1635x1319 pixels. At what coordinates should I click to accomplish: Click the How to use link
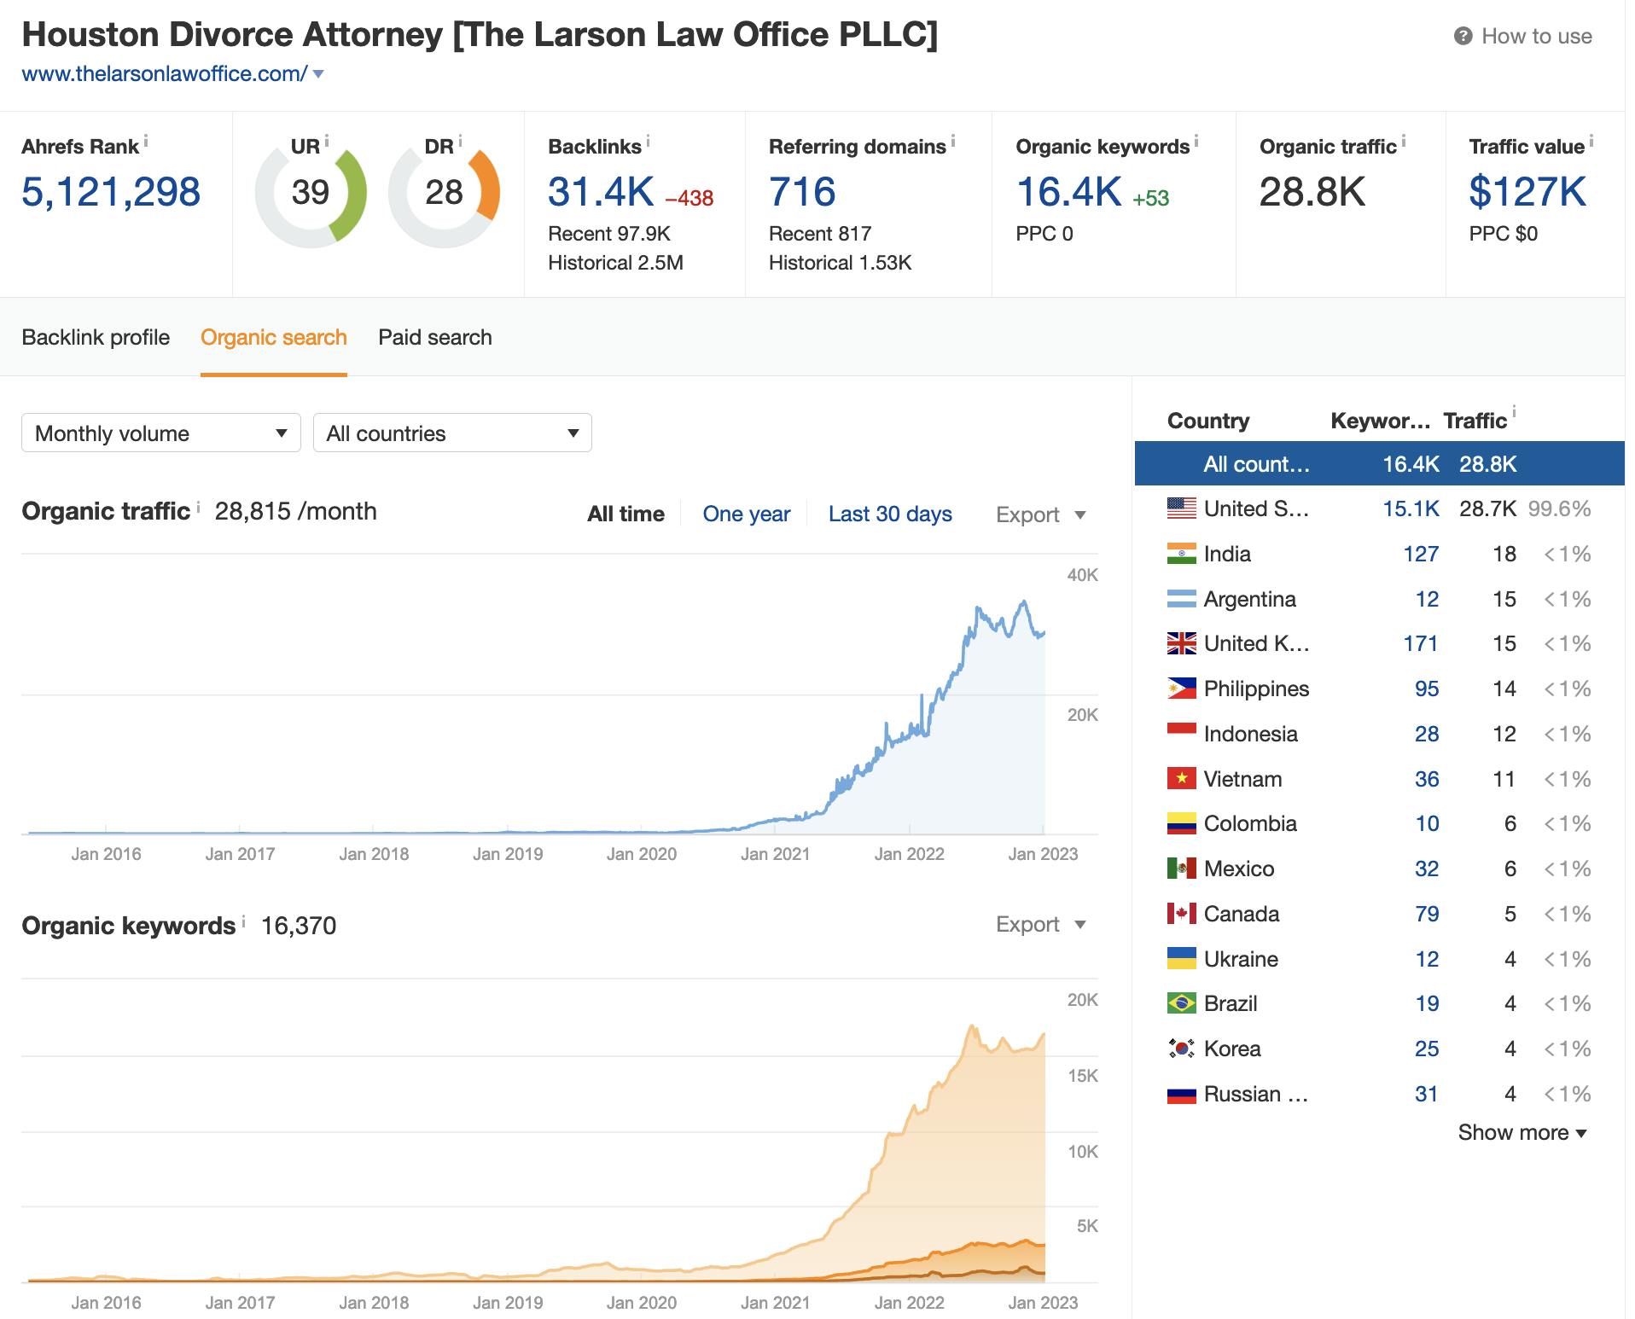click(1537, 36)
